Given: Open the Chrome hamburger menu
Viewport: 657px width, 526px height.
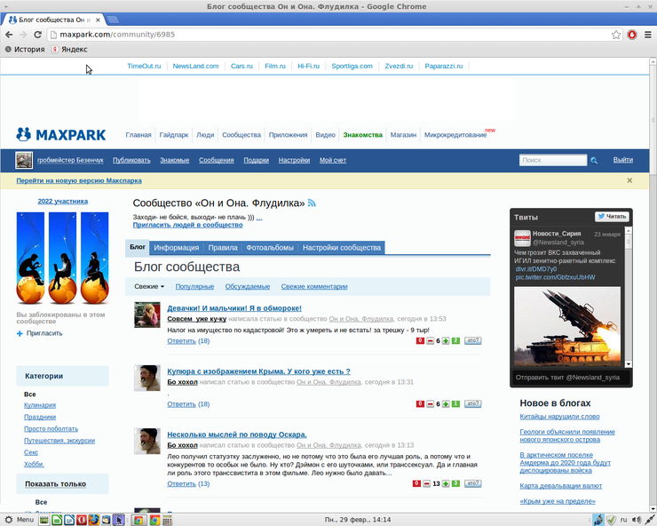Looking at the screenshot, I should pos(646,35).
